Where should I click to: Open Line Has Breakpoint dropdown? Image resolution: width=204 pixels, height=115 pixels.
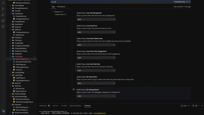coord(96,19)
